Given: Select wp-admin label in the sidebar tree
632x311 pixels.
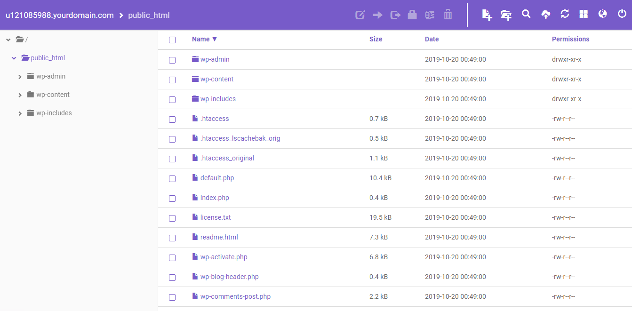Looking at the screenshot, I should (x=51, y=76).
